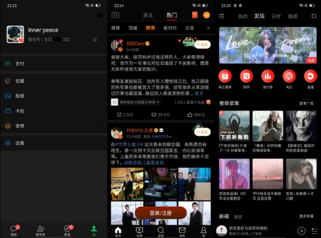Tap the red plus compose icon on Weibo
The height and width of the screenshot is (238, 321).
(207, 15)
